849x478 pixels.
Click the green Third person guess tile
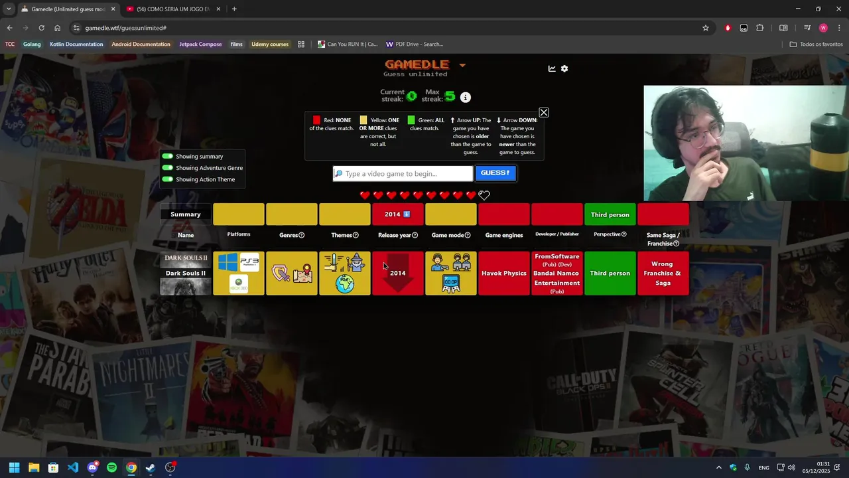pos(610,273)
